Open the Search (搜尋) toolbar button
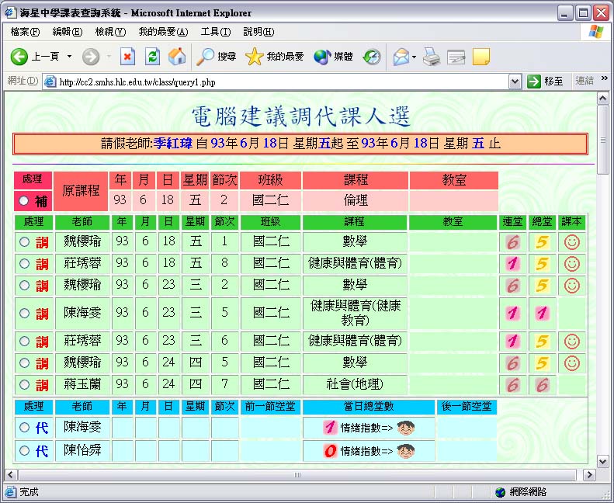 point(216,57)
